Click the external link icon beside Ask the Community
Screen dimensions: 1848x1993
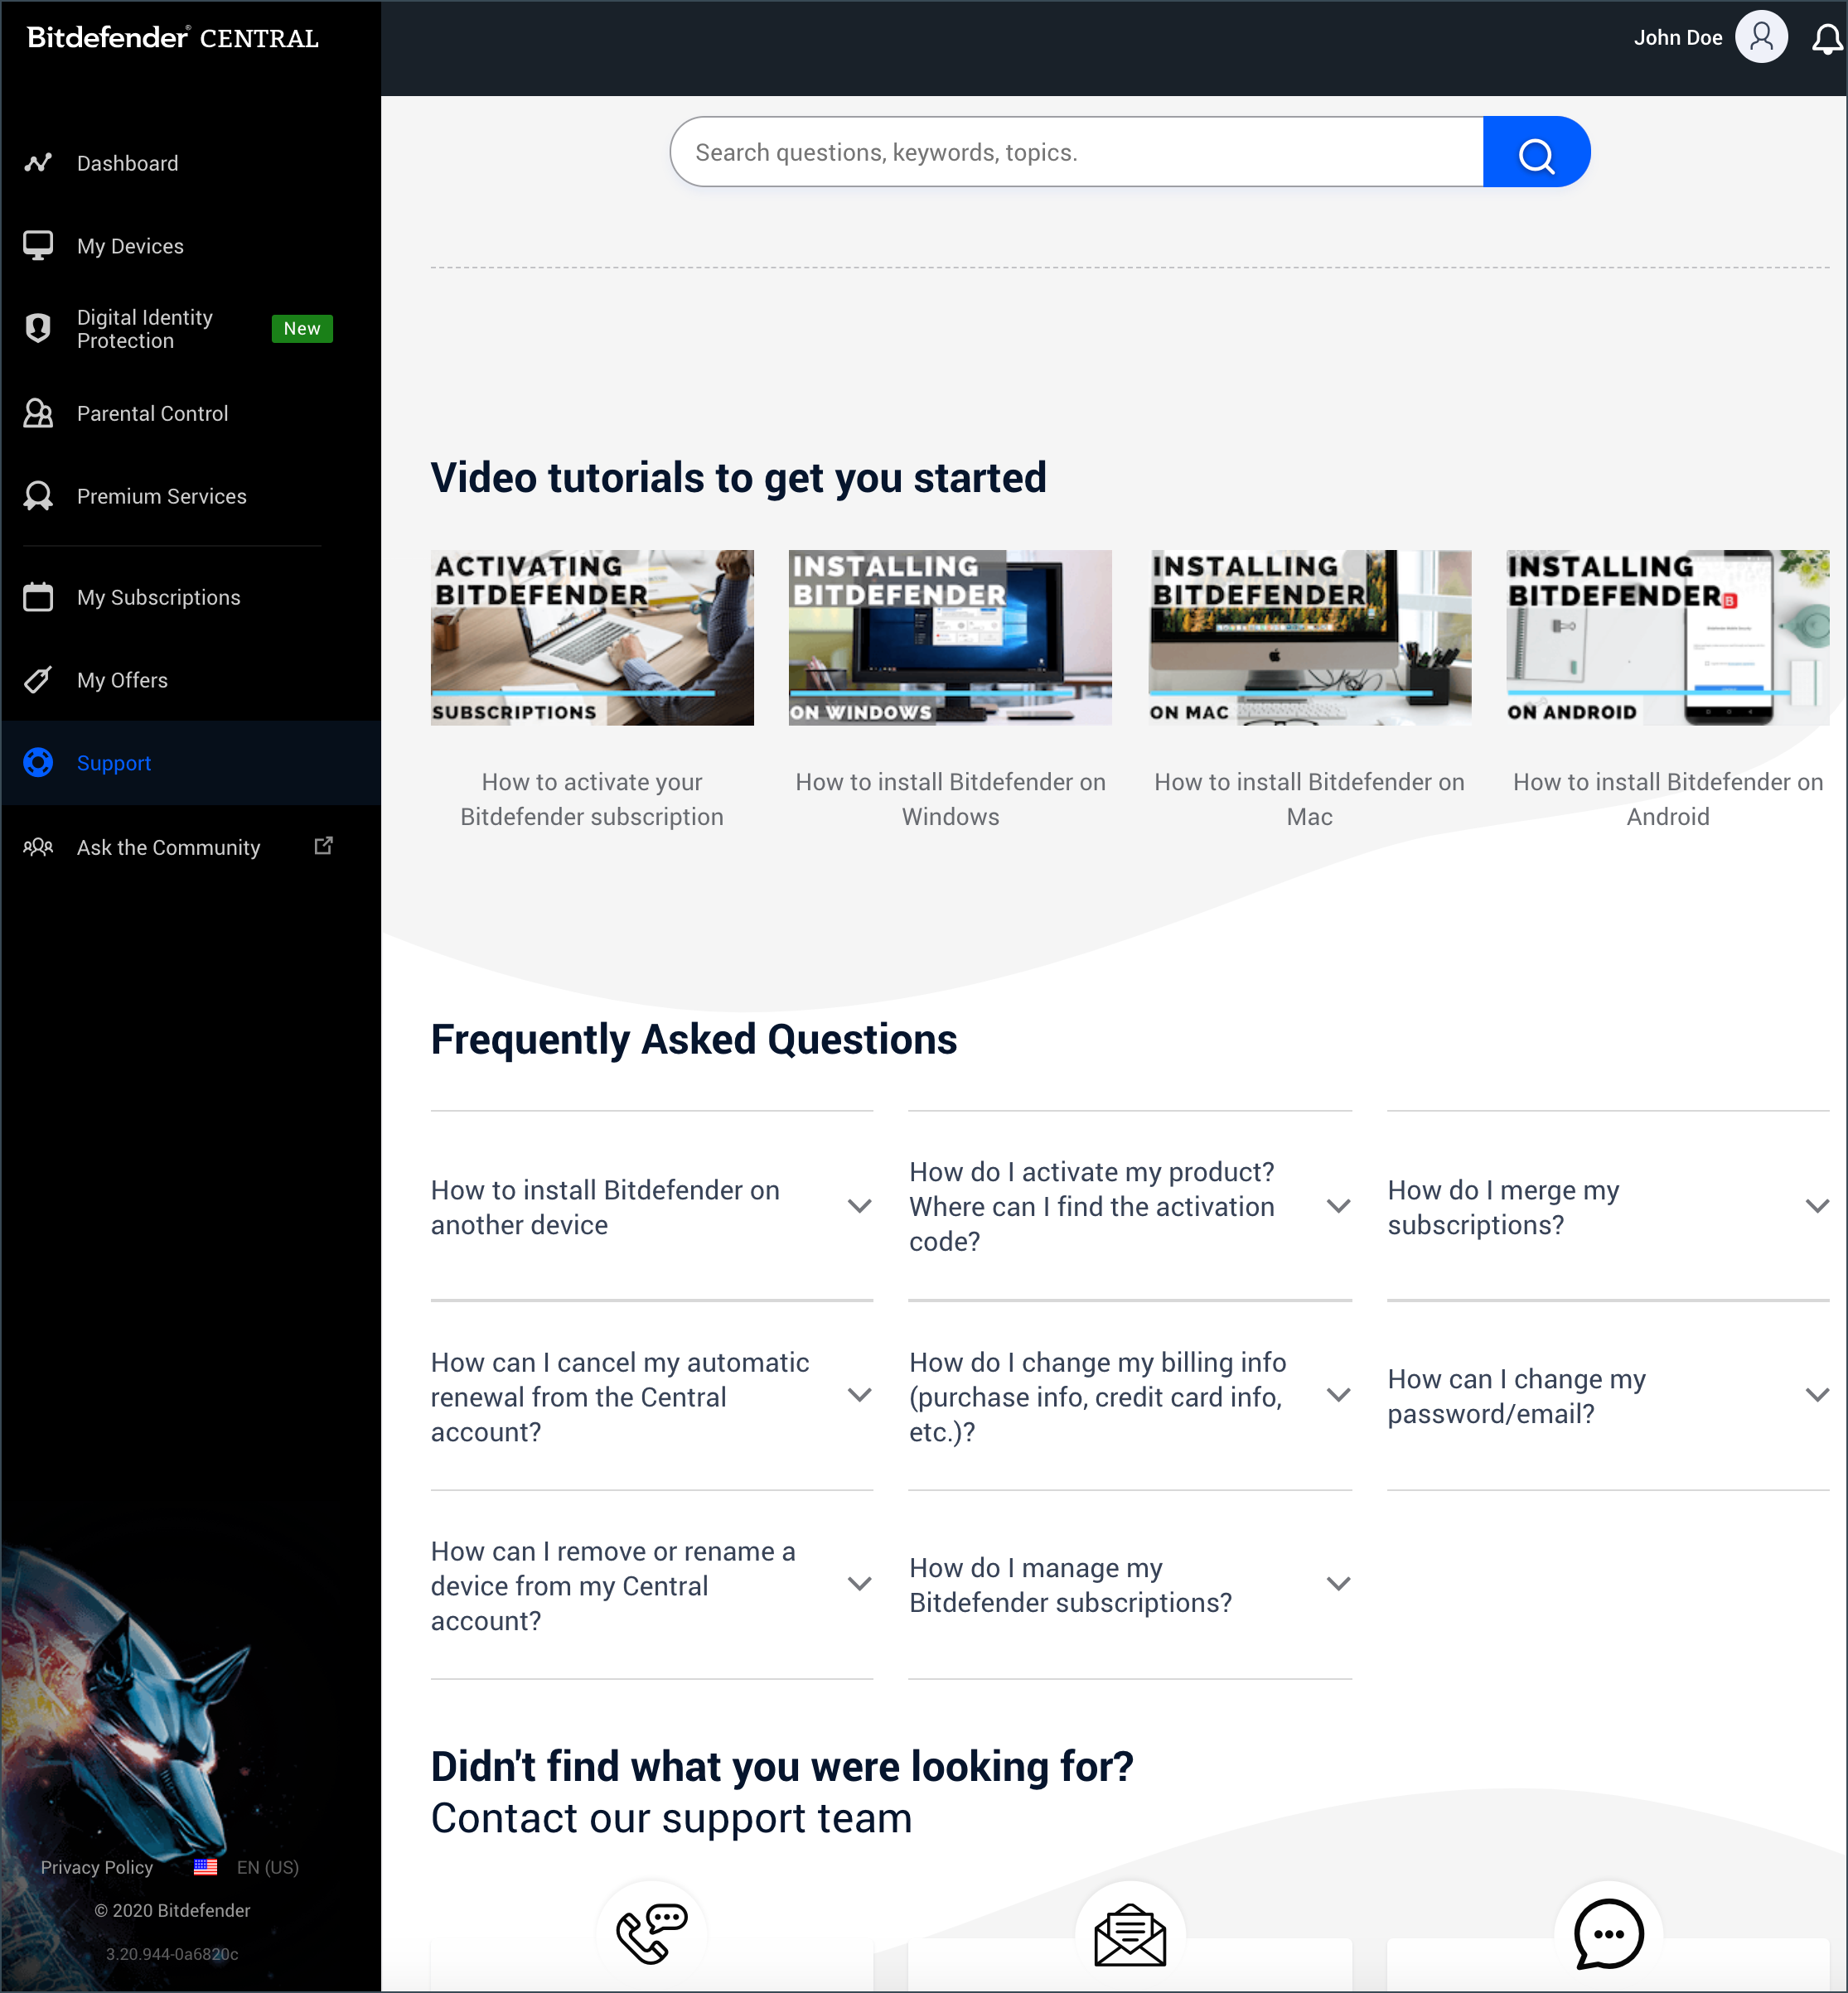pyautogui.click(x=323, y=846)
